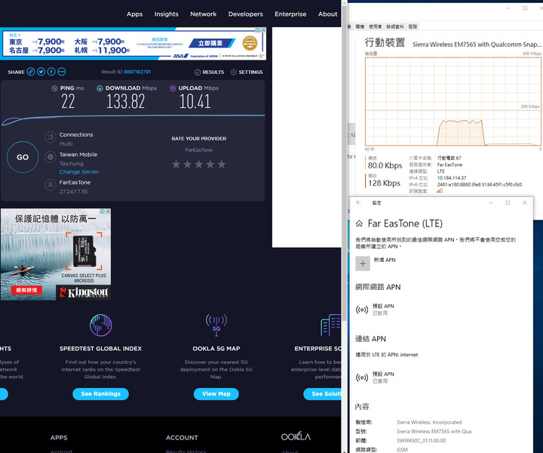Open the Apps menu

pos(134,14)
